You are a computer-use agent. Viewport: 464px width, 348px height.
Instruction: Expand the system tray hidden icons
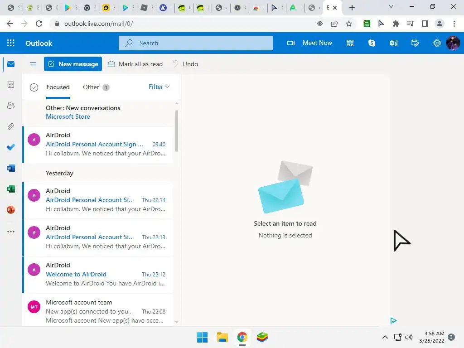click(x=385, y=337)
